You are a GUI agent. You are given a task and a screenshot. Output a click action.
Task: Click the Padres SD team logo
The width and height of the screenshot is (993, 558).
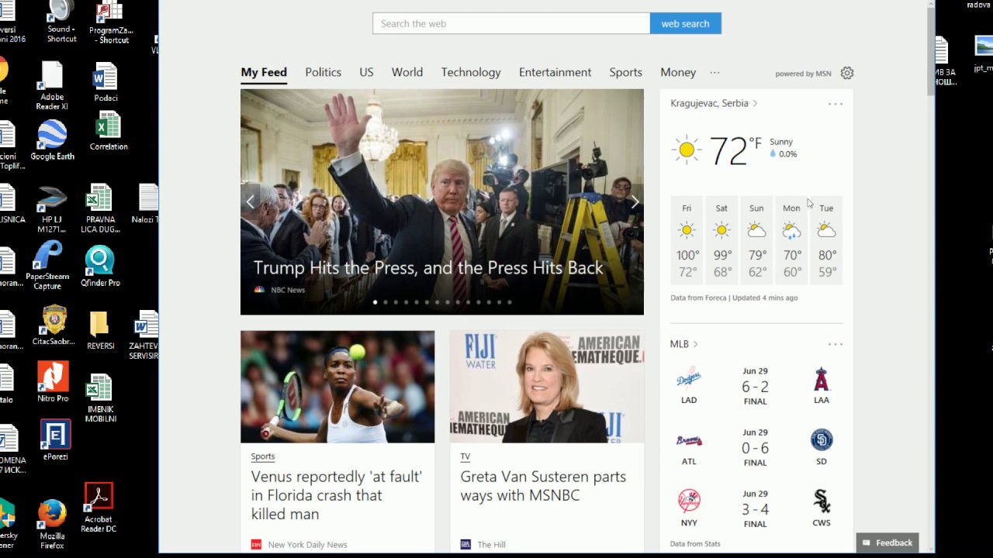822,440
